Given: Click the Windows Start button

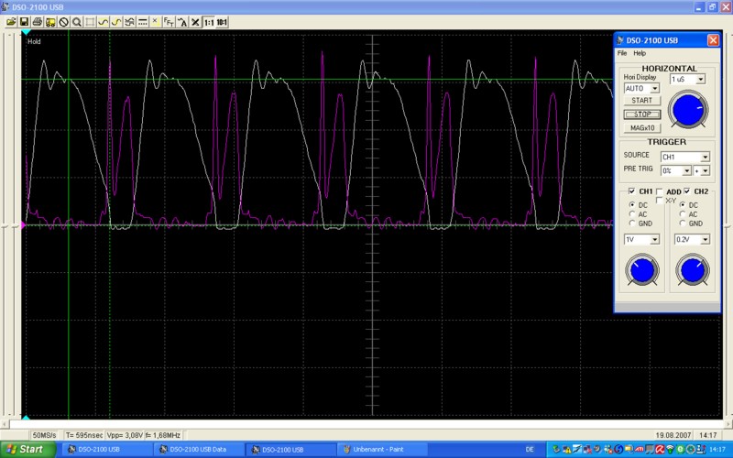Looking at the screenshot, I should [x=27, y=449].
